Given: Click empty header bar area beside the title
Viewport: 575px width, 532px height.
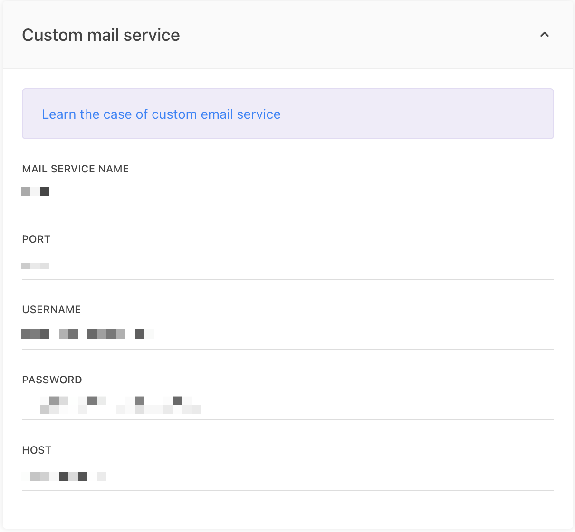Looking at the screenshot, I should (356, 35).
